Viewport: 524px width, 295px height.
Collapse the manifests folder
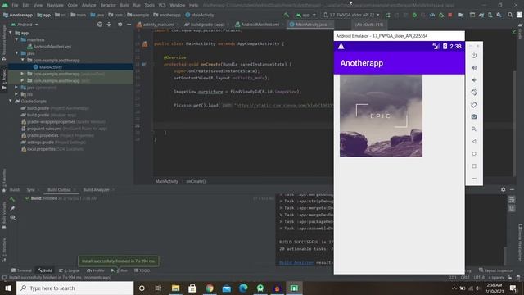click(16, 40)
